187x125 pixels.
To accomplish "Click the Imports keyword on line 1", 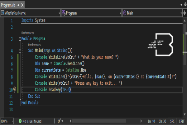I will [27, 20].
